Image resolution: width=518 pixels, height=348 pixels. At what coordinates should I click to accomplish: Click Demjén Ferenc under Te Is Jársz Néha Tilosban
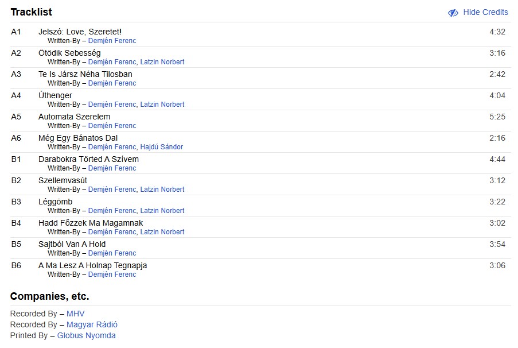tap(112, 83)
